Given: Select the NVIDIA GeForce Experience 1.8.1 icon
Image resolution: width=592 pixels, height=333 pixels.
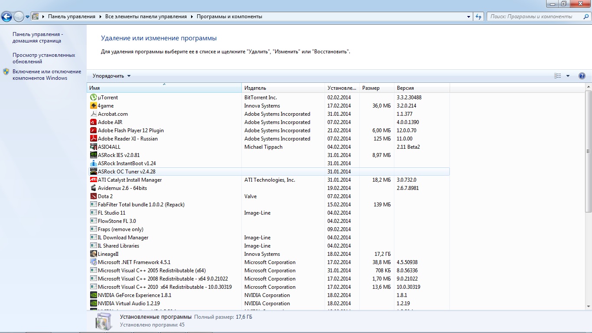Looking at the screenshot, I should [93, 295].
